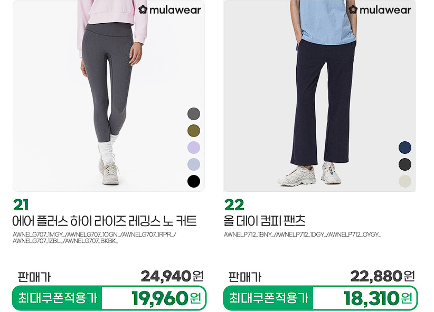
Task: Choose light purple swatch for leggings
Action: [x=194, y=147]
